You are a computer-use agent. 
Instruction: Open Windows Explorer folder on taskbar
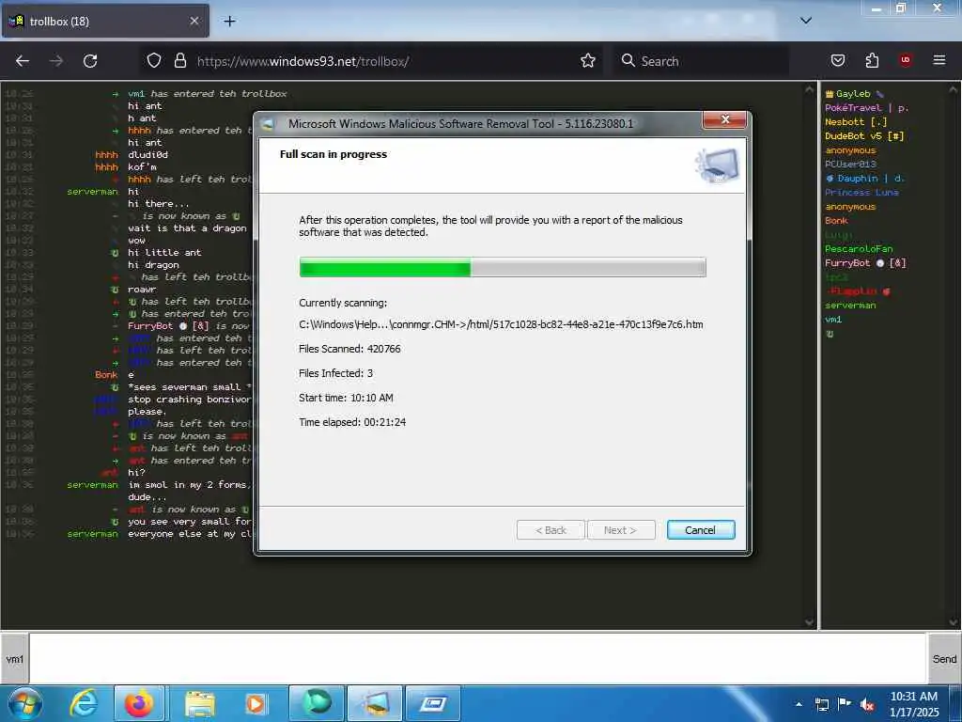(x=200, y=703)
